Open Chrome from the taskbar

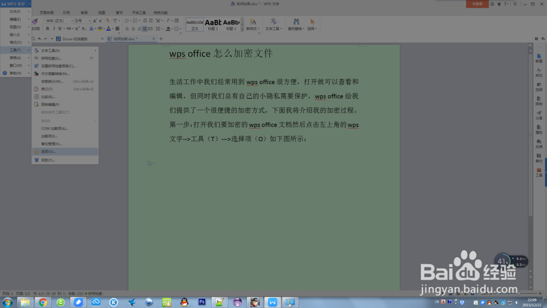pos(43,302)
